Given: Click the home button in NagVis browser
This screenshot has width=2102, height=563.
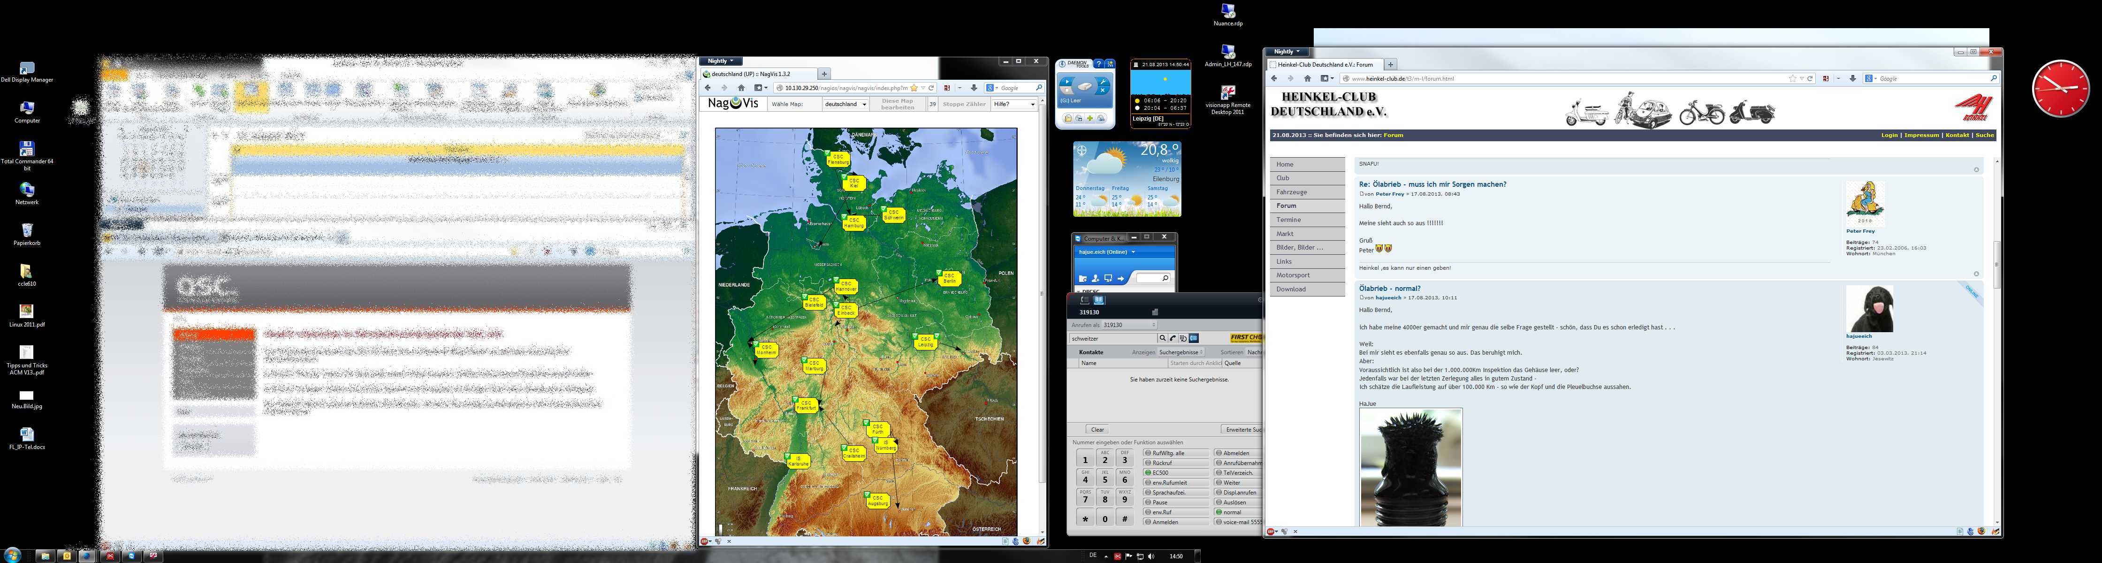Looking at the screenshot, I should click(741, 88).
